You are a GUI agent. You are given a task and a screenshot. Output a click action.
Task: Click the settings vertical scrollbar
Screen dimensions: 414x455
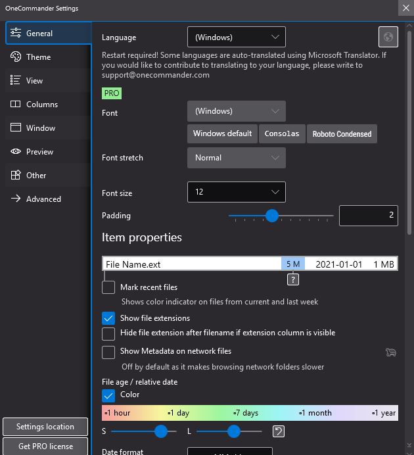[409, 132]
